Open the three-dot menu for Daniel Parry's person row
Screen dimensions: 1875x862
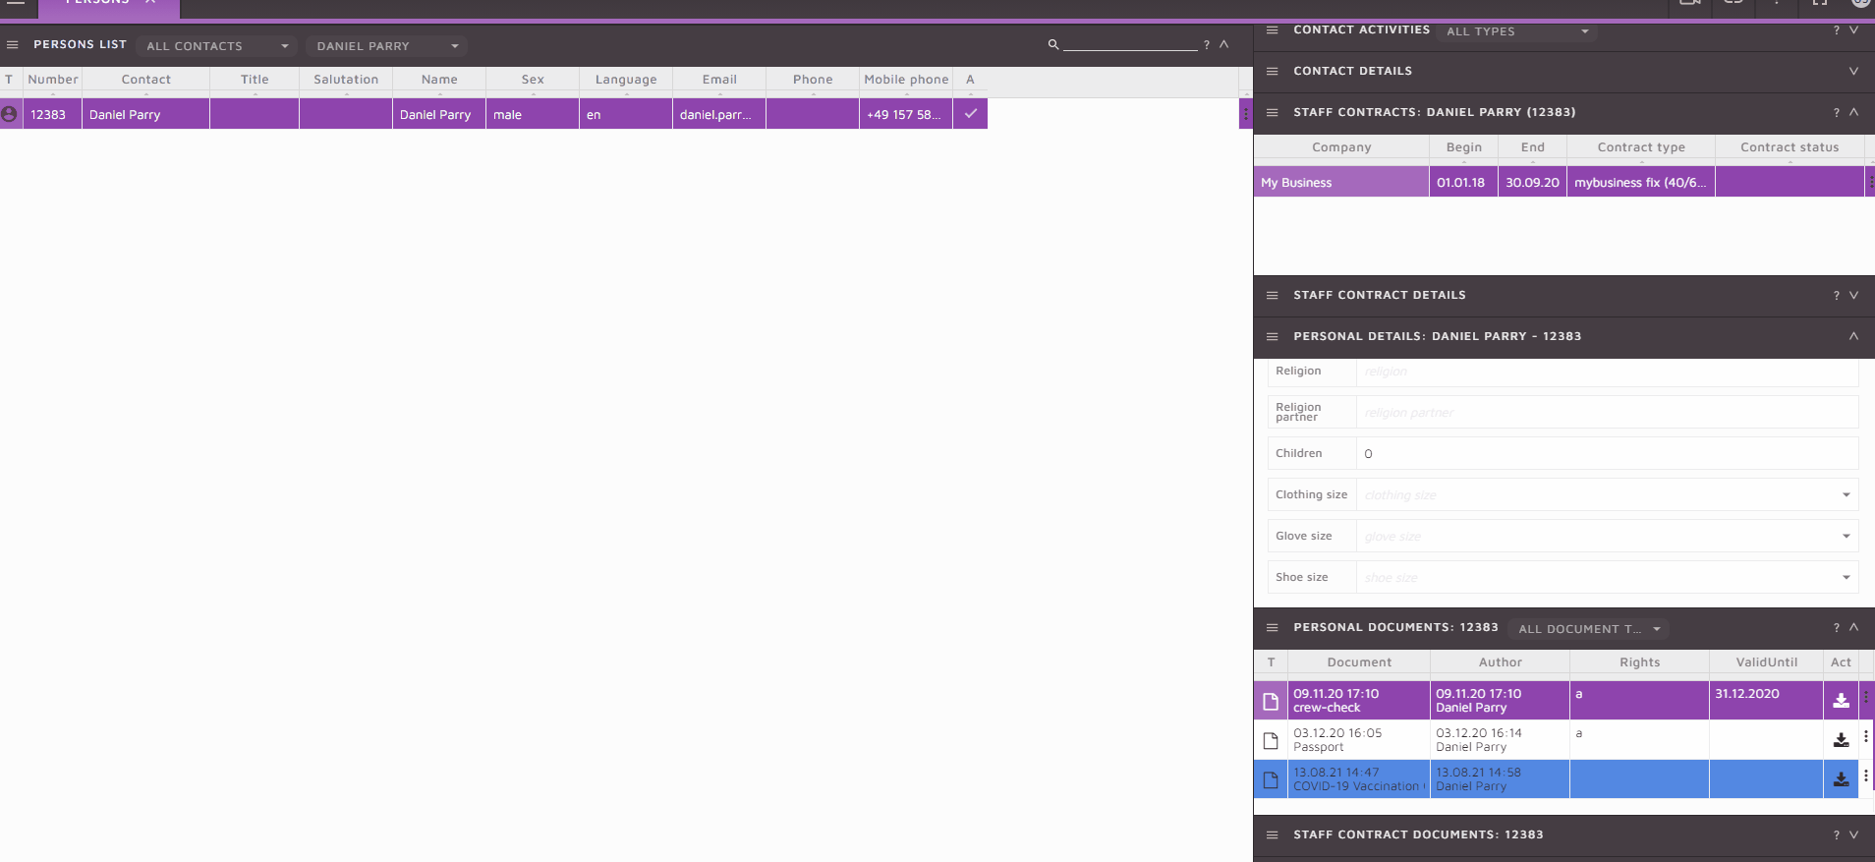(x=1245, y=114)
